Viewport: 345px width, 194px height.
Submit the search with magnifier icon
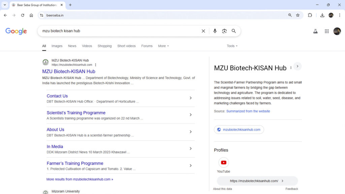[234, 31]
